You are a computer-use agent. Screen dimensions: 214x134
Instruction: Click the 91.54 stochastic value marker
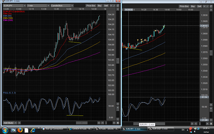tap(204, 97)
